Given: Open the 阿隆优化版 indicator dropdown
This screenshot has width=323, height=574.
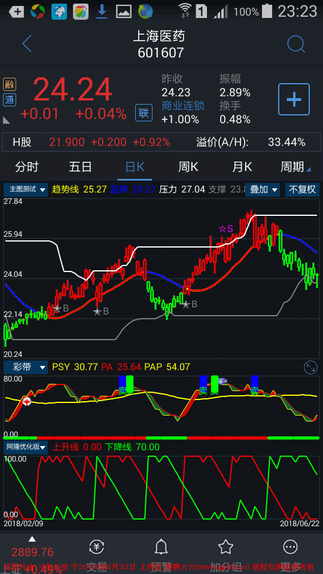Looking at the screenshot, I should click(x=26, y=447).
